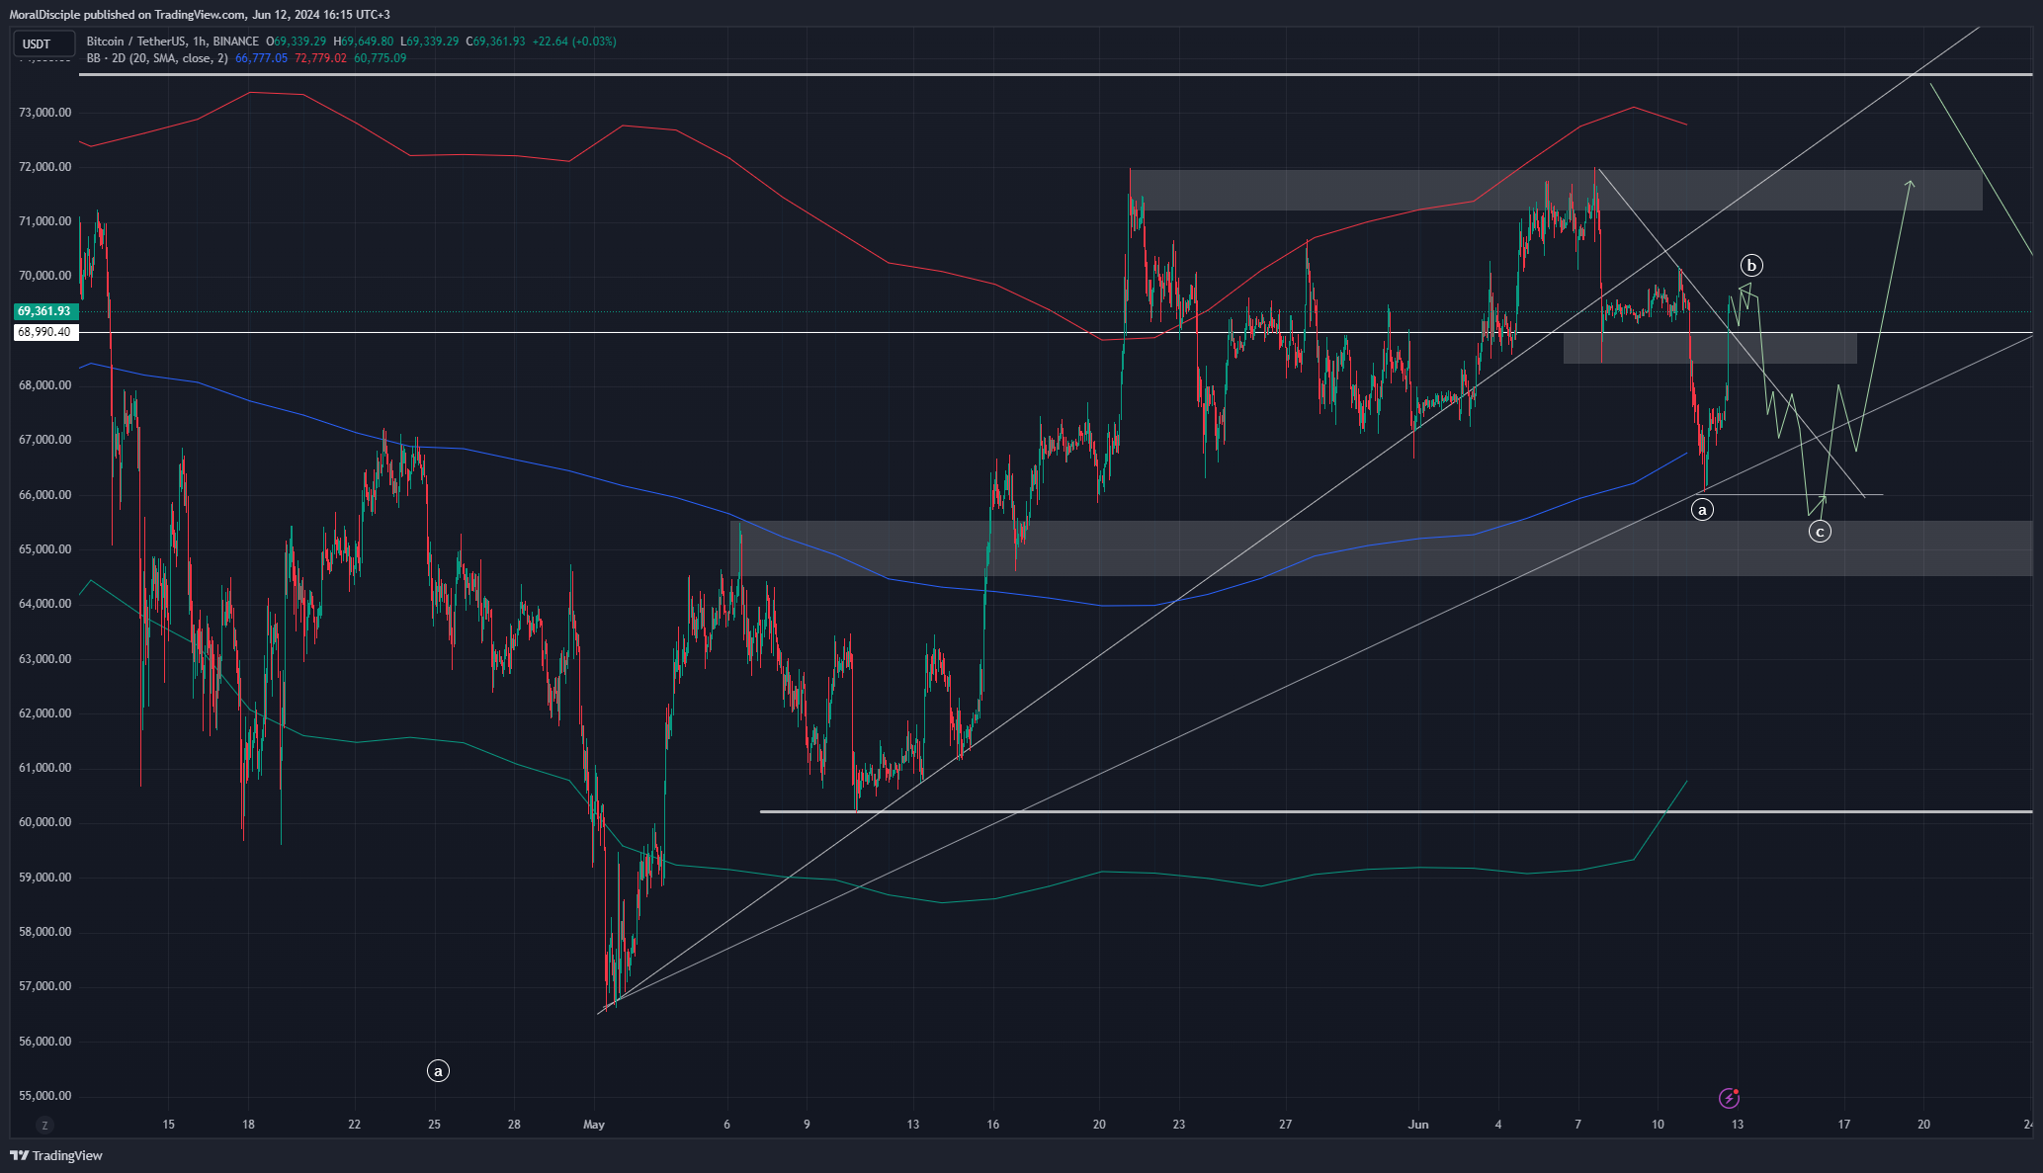
Task: Click the date 25 on time axis
Action: coord(435,1125)
